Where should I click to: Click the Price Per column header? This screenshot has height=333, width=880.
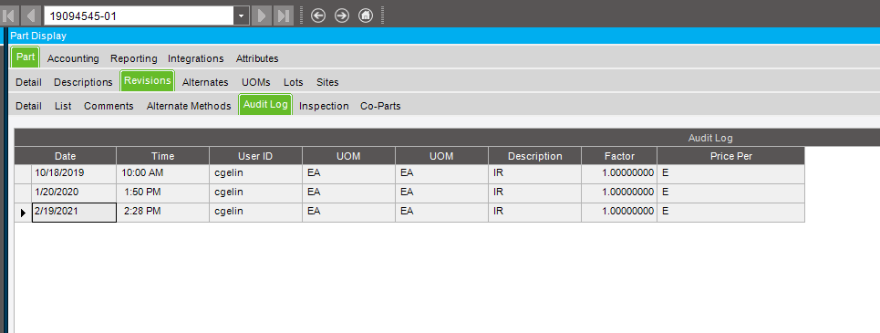731,156
